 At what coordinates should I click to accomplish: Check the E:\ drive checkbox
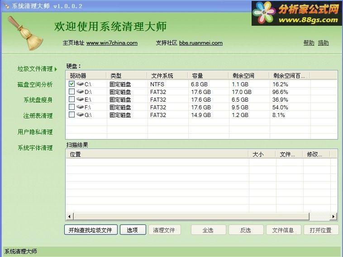pos(71,99)
